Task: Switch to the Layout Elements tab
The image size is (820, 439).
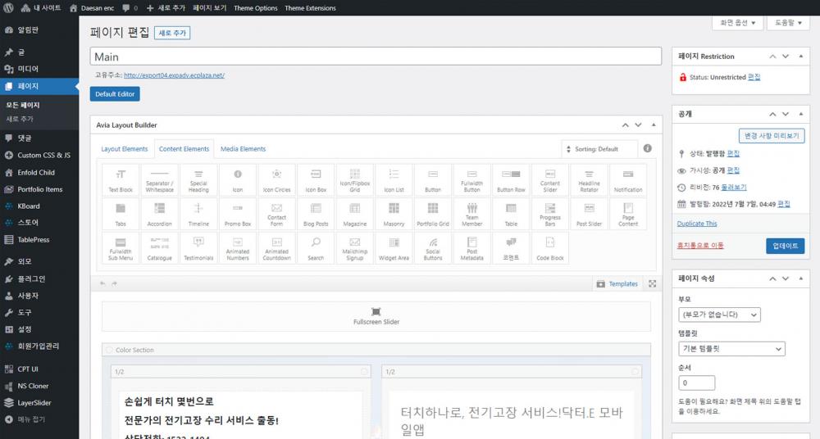Action: (125, 149)
